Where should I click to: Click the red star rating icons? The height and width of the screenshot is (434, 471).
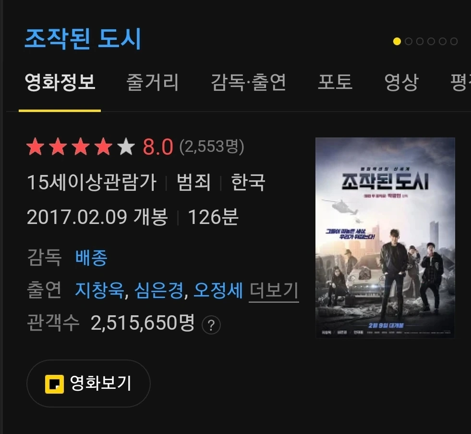(70, 147)
